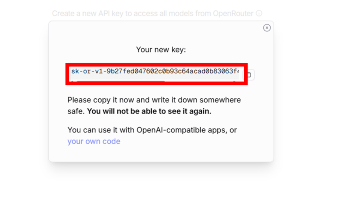Dismiss the dialog with the close control
Viewport: 361px width, 204px height.
tap(267, 28)
